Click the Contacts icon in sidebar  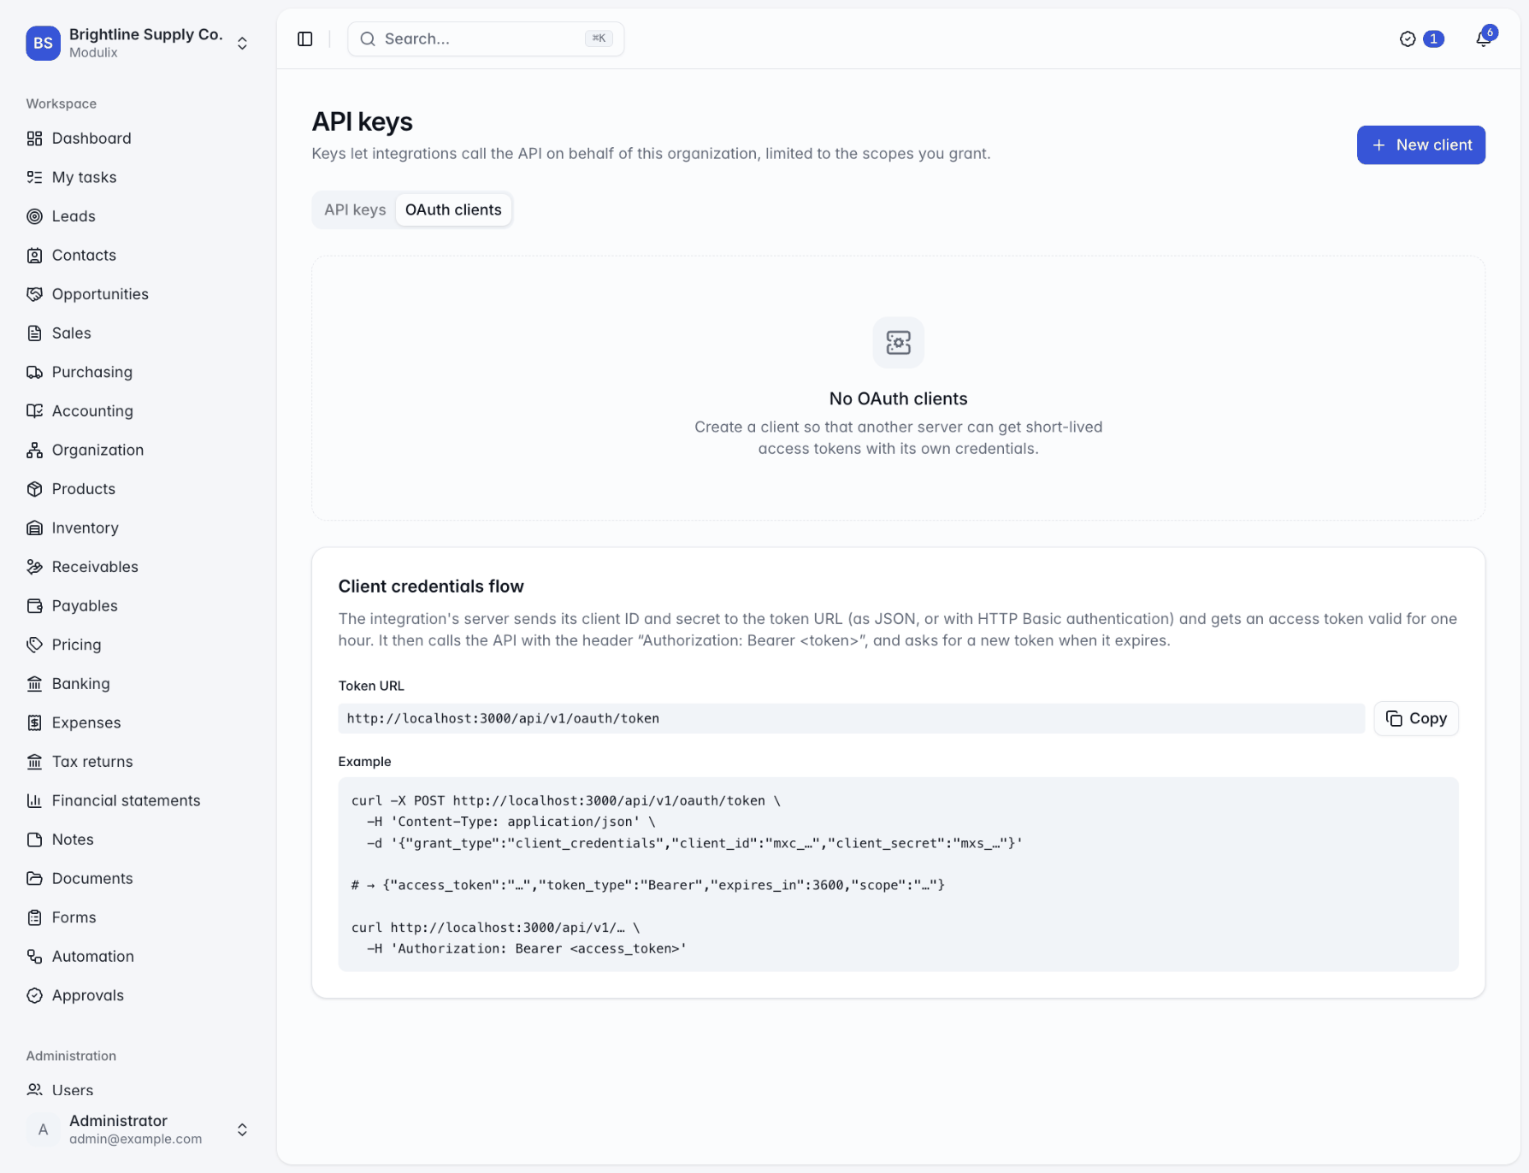[34, 255]
